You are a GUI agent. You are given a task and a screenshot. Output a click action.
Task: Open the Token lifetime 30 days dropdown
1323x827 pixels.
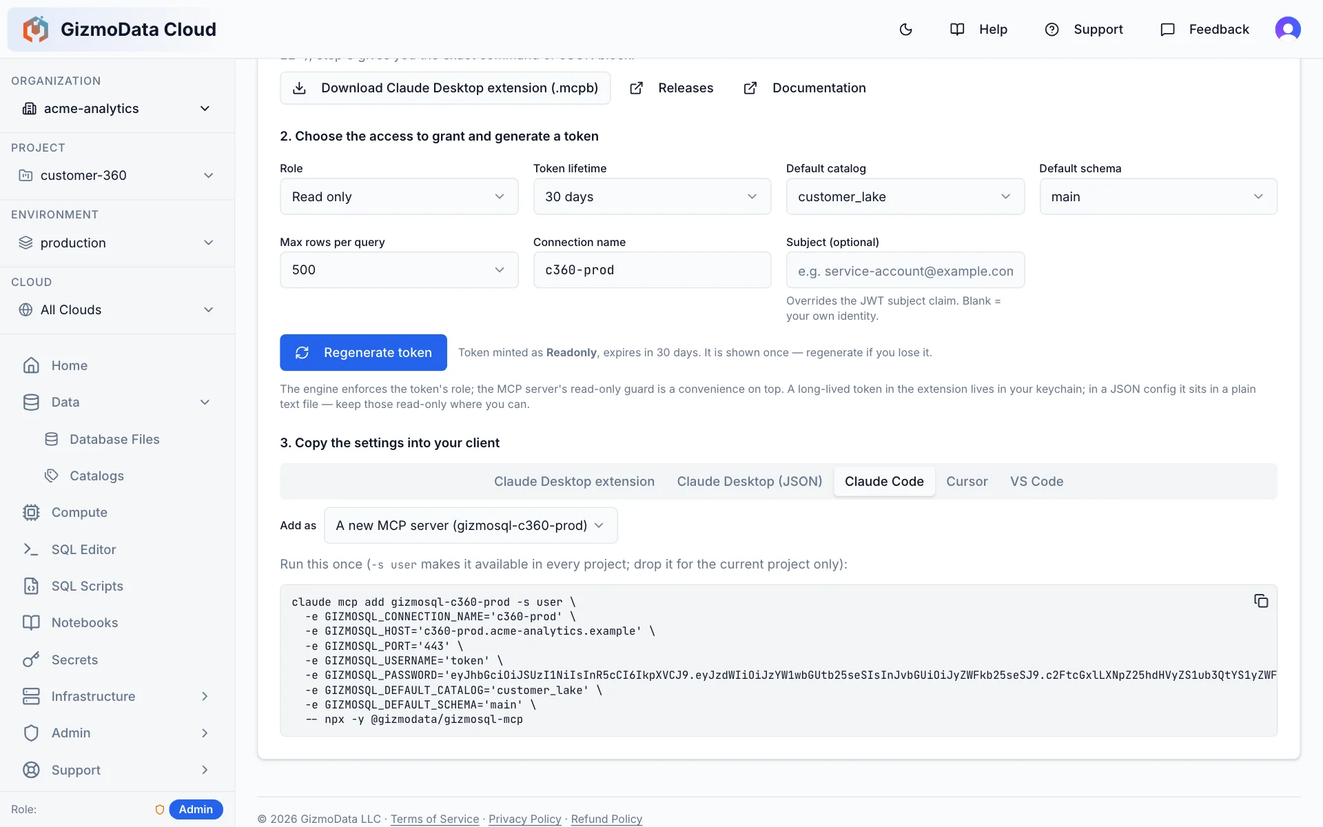pos(652,196)
